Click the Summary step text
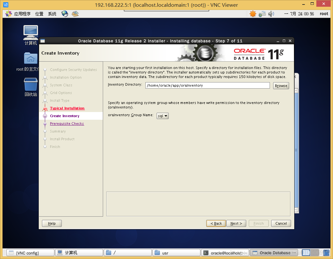The width and height of the screenshot is (333, 259). point(58,131)
